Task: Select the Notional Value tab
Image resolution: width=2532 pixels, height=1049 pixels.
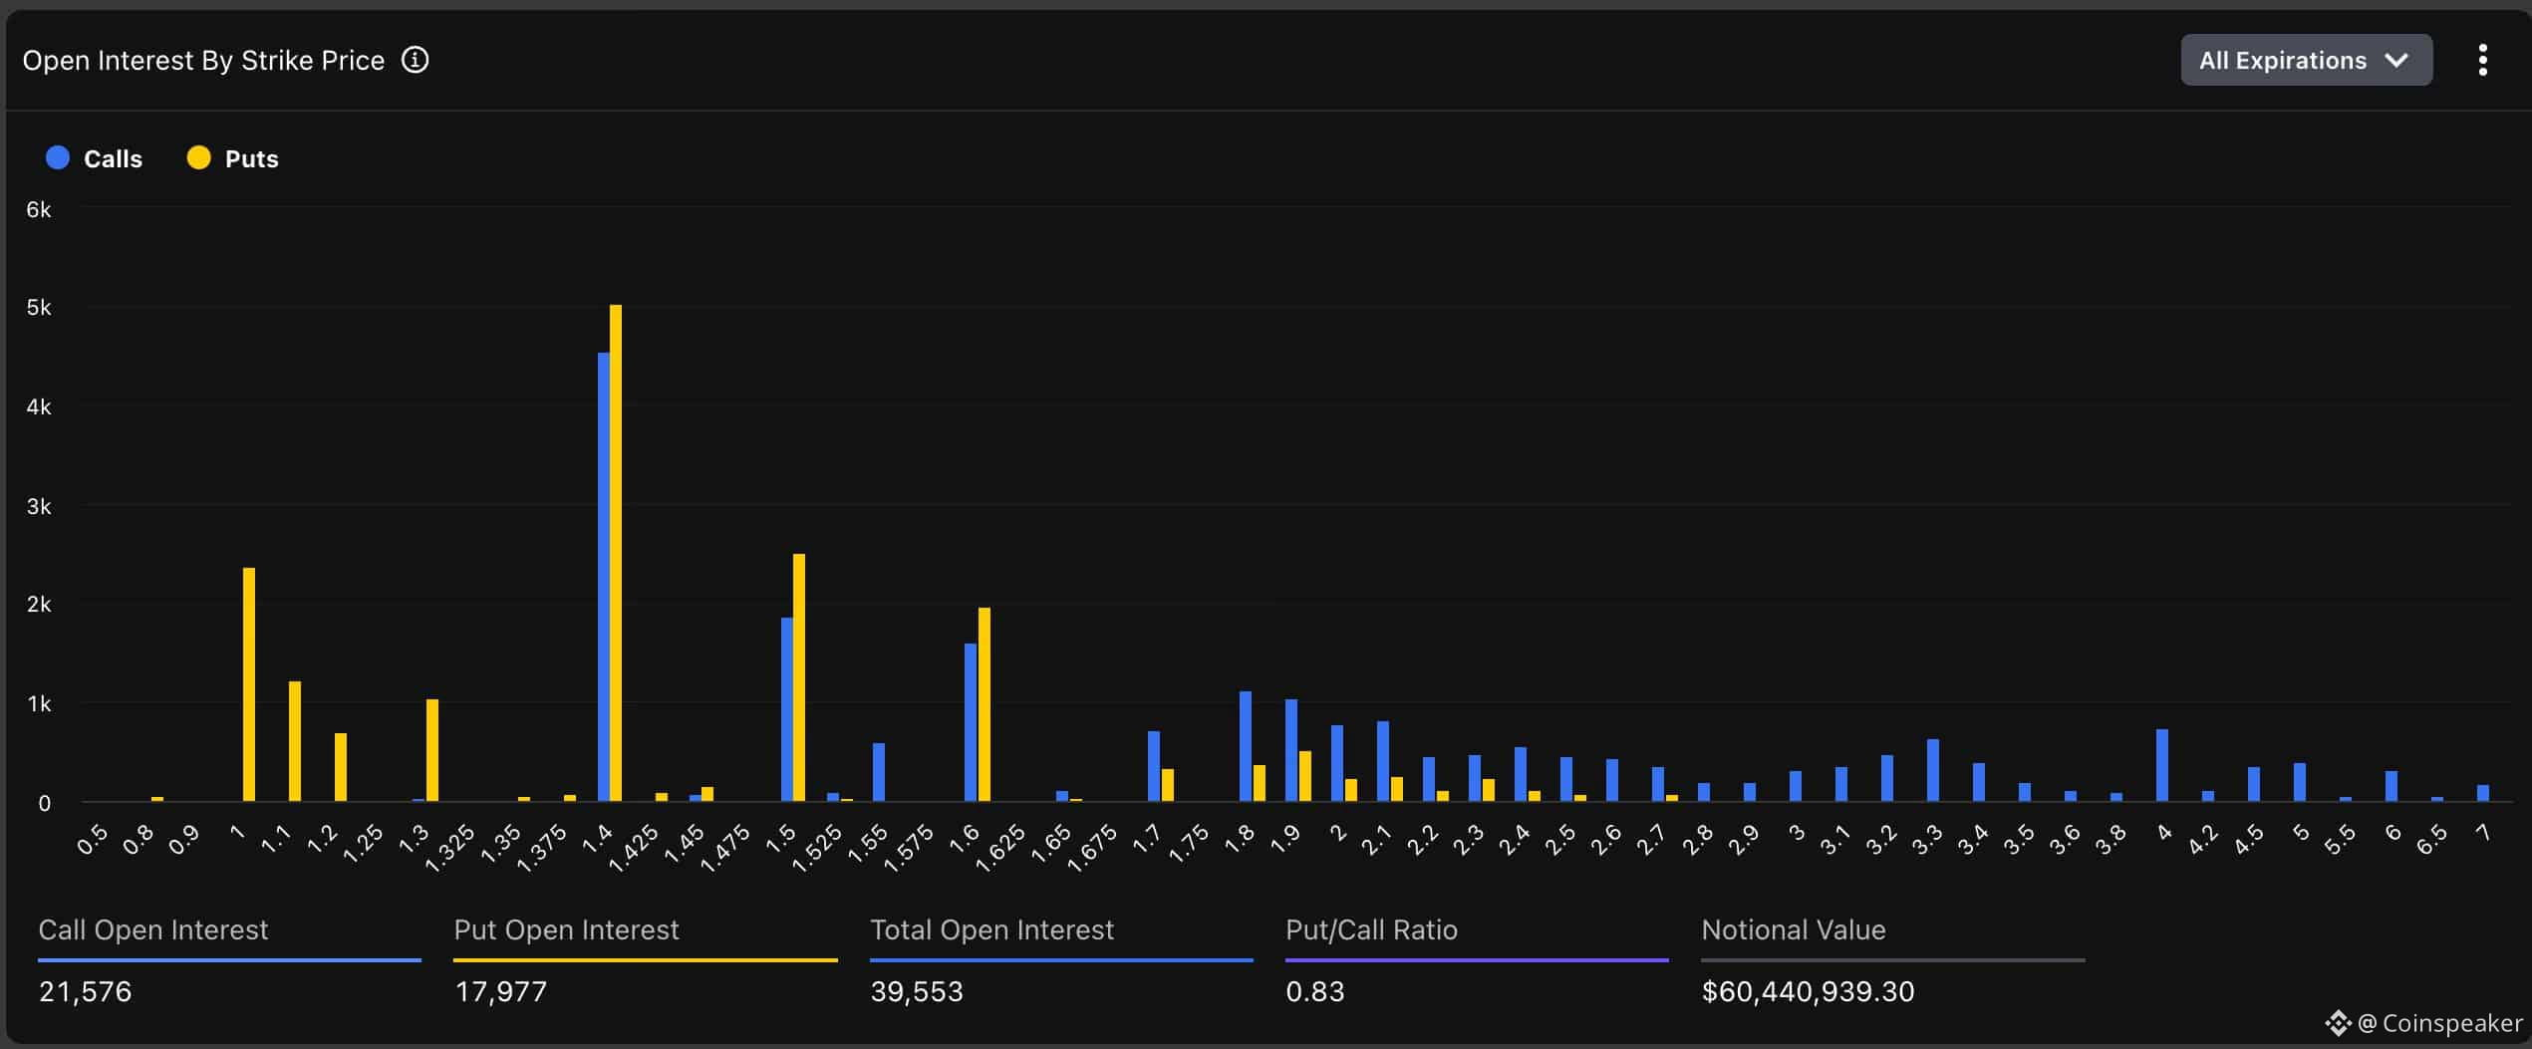Action: 1793,930
